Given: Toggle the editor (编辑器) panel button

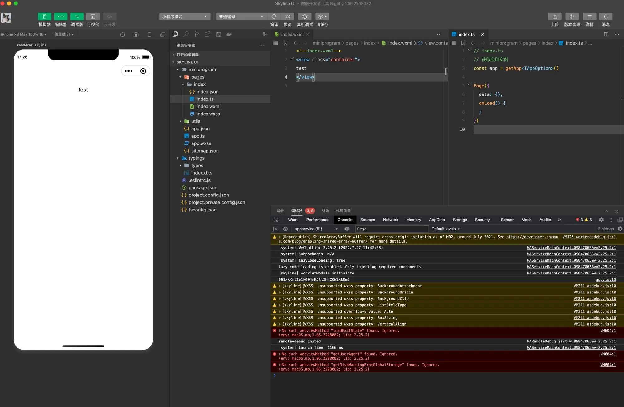Looking at the screenshot, I should pos(61,17).
